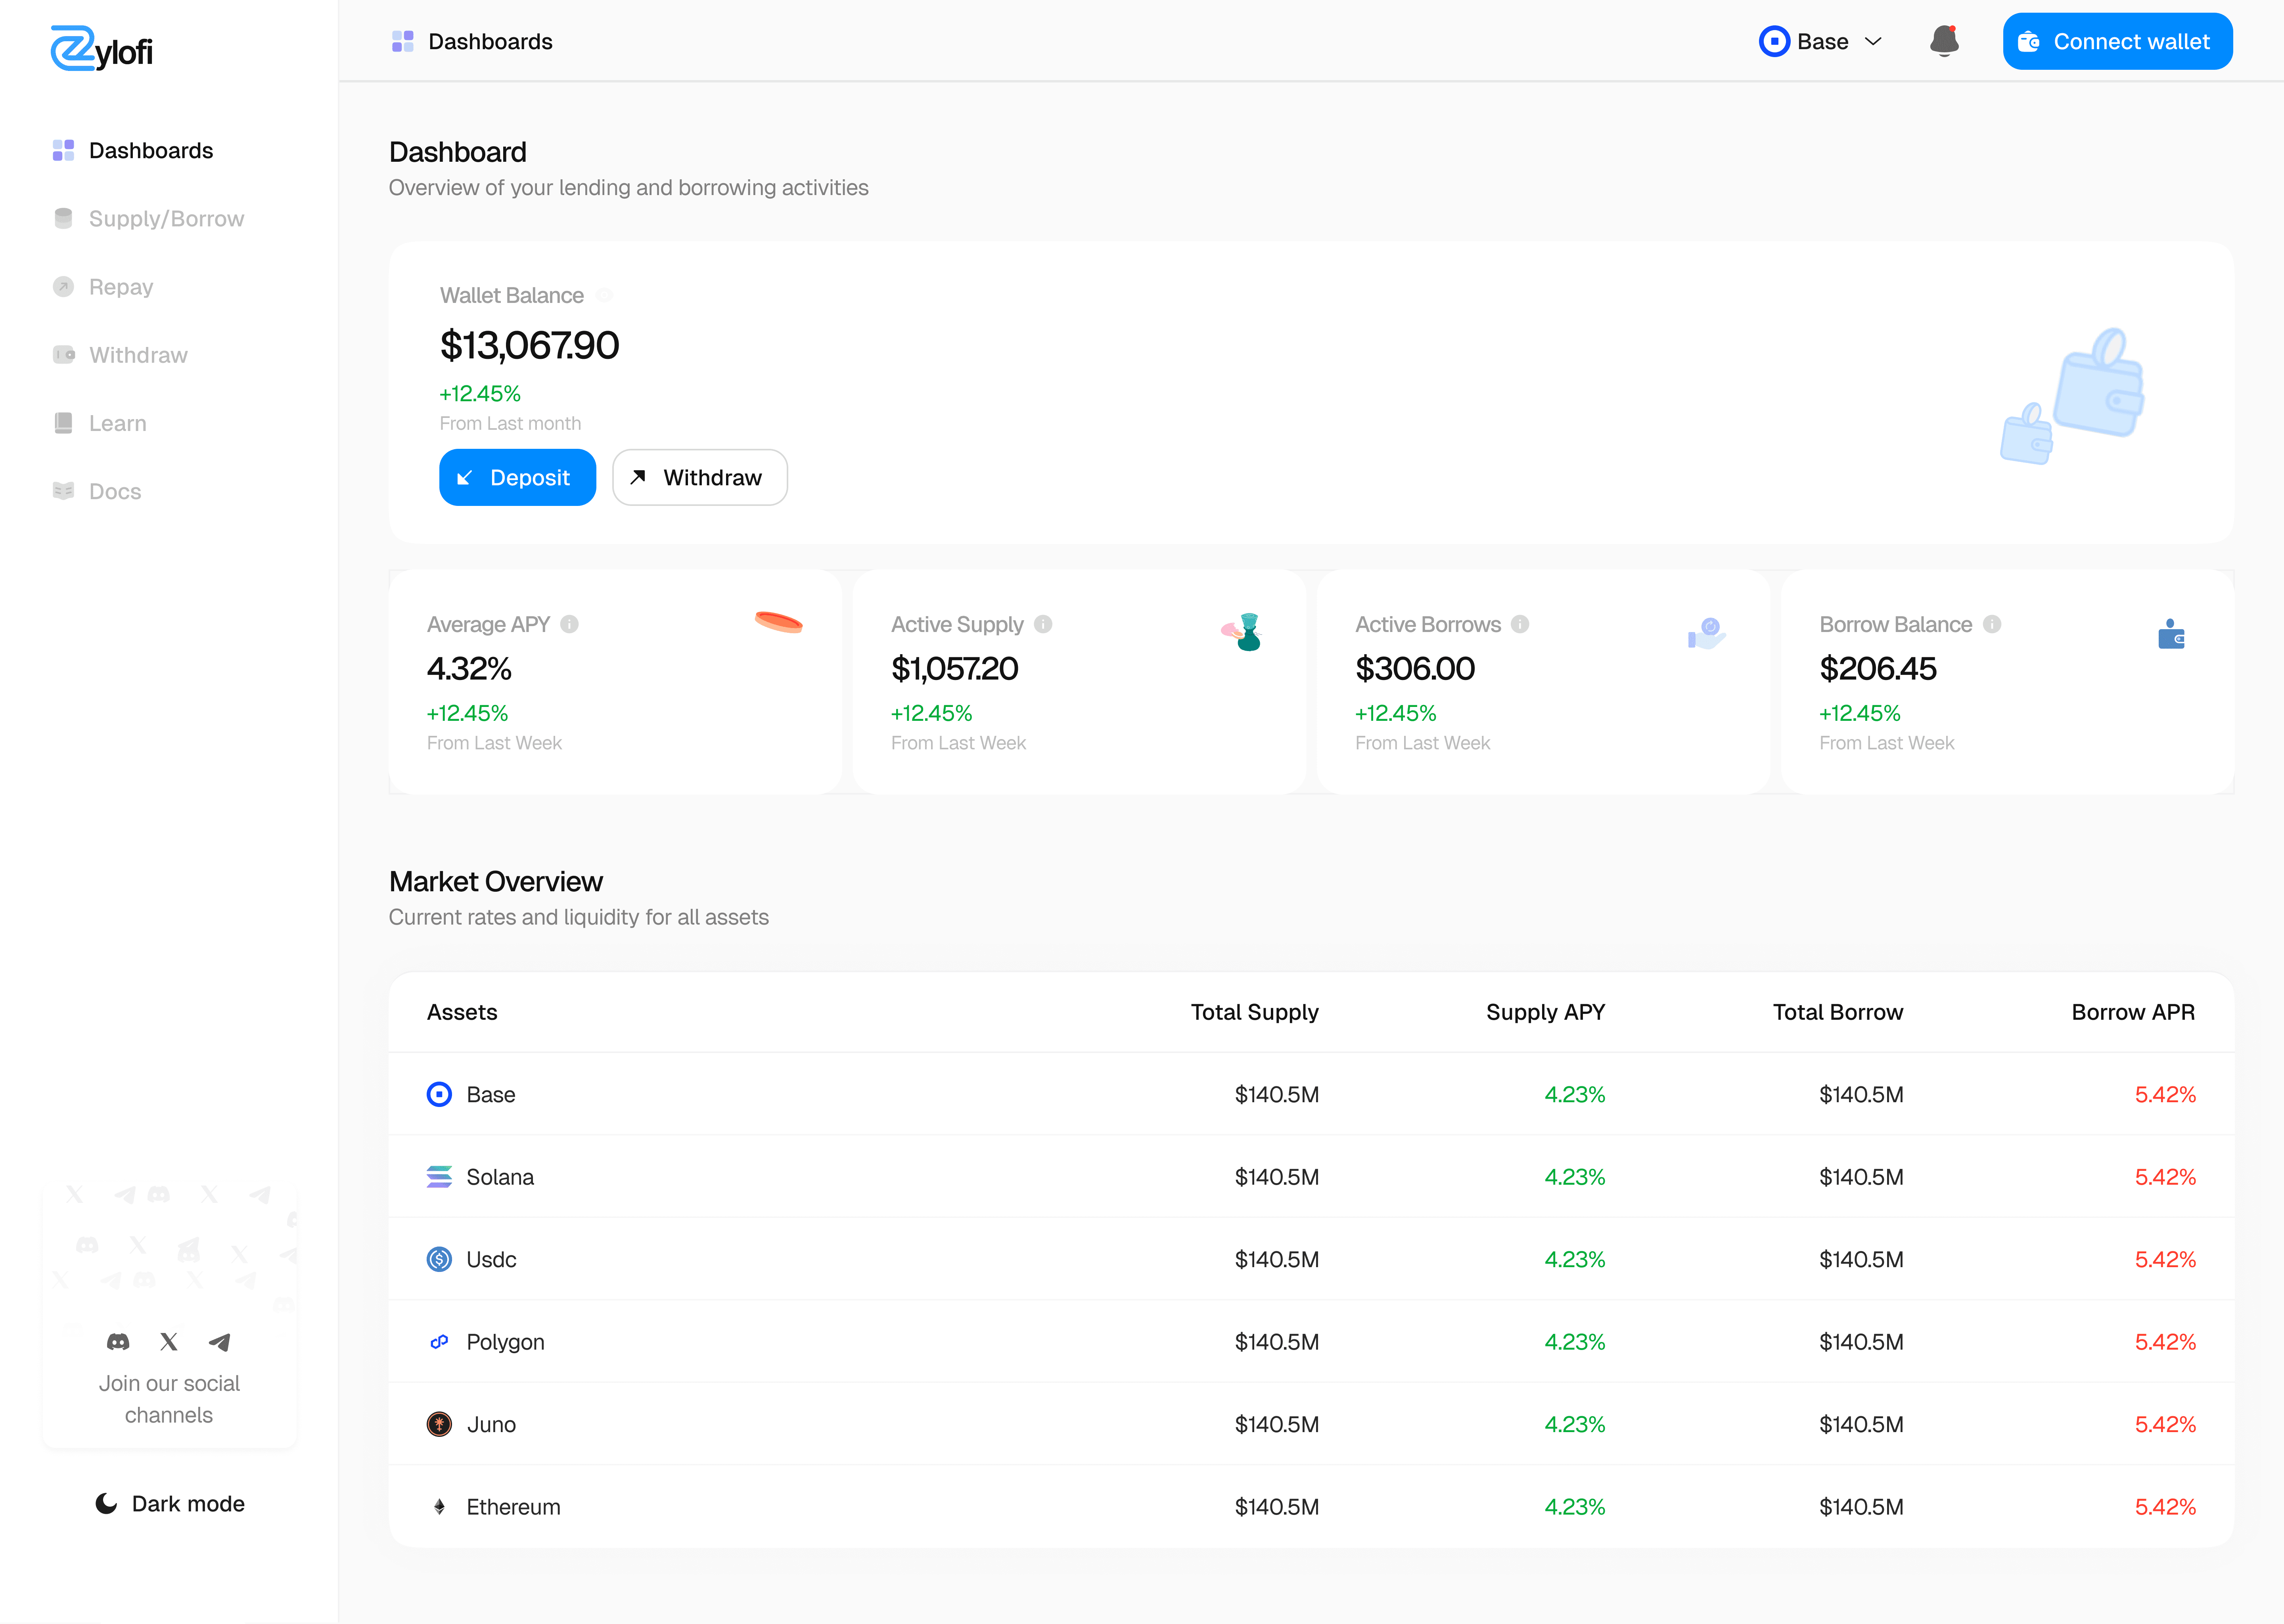
Task: Click the Connect wallet button
Action: click(x=2117, y=41)
